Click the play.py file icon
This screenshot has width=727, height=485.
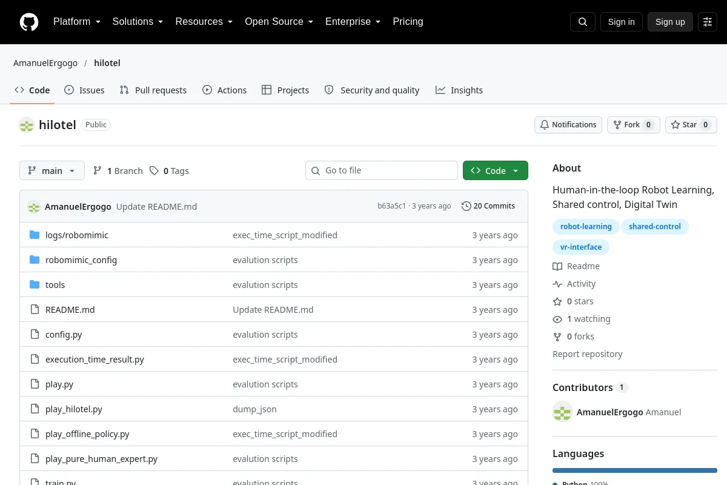pyautogui.click(x=35, y=384)
